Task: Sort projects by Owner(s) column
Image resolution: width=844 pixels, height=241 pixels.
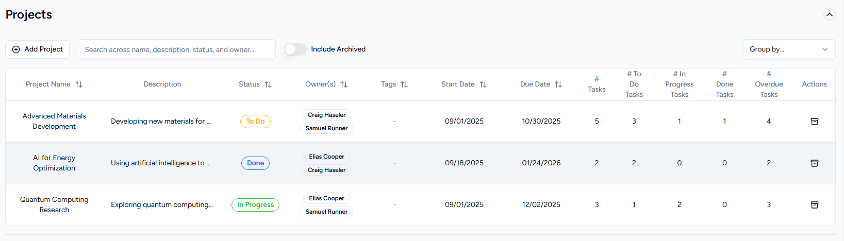Action: tap(344, 84)
